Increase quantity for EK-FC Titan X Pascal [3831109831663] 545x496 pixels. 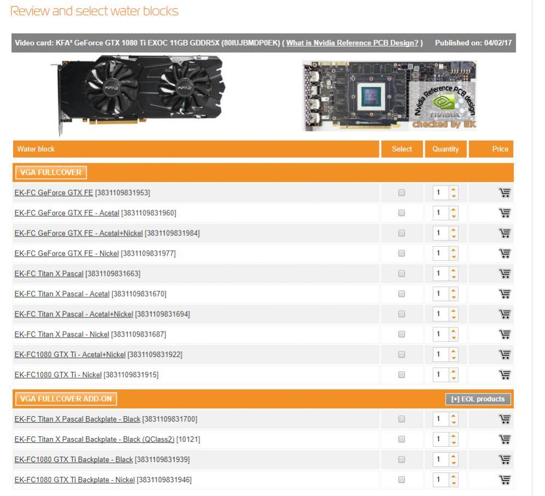454,270
